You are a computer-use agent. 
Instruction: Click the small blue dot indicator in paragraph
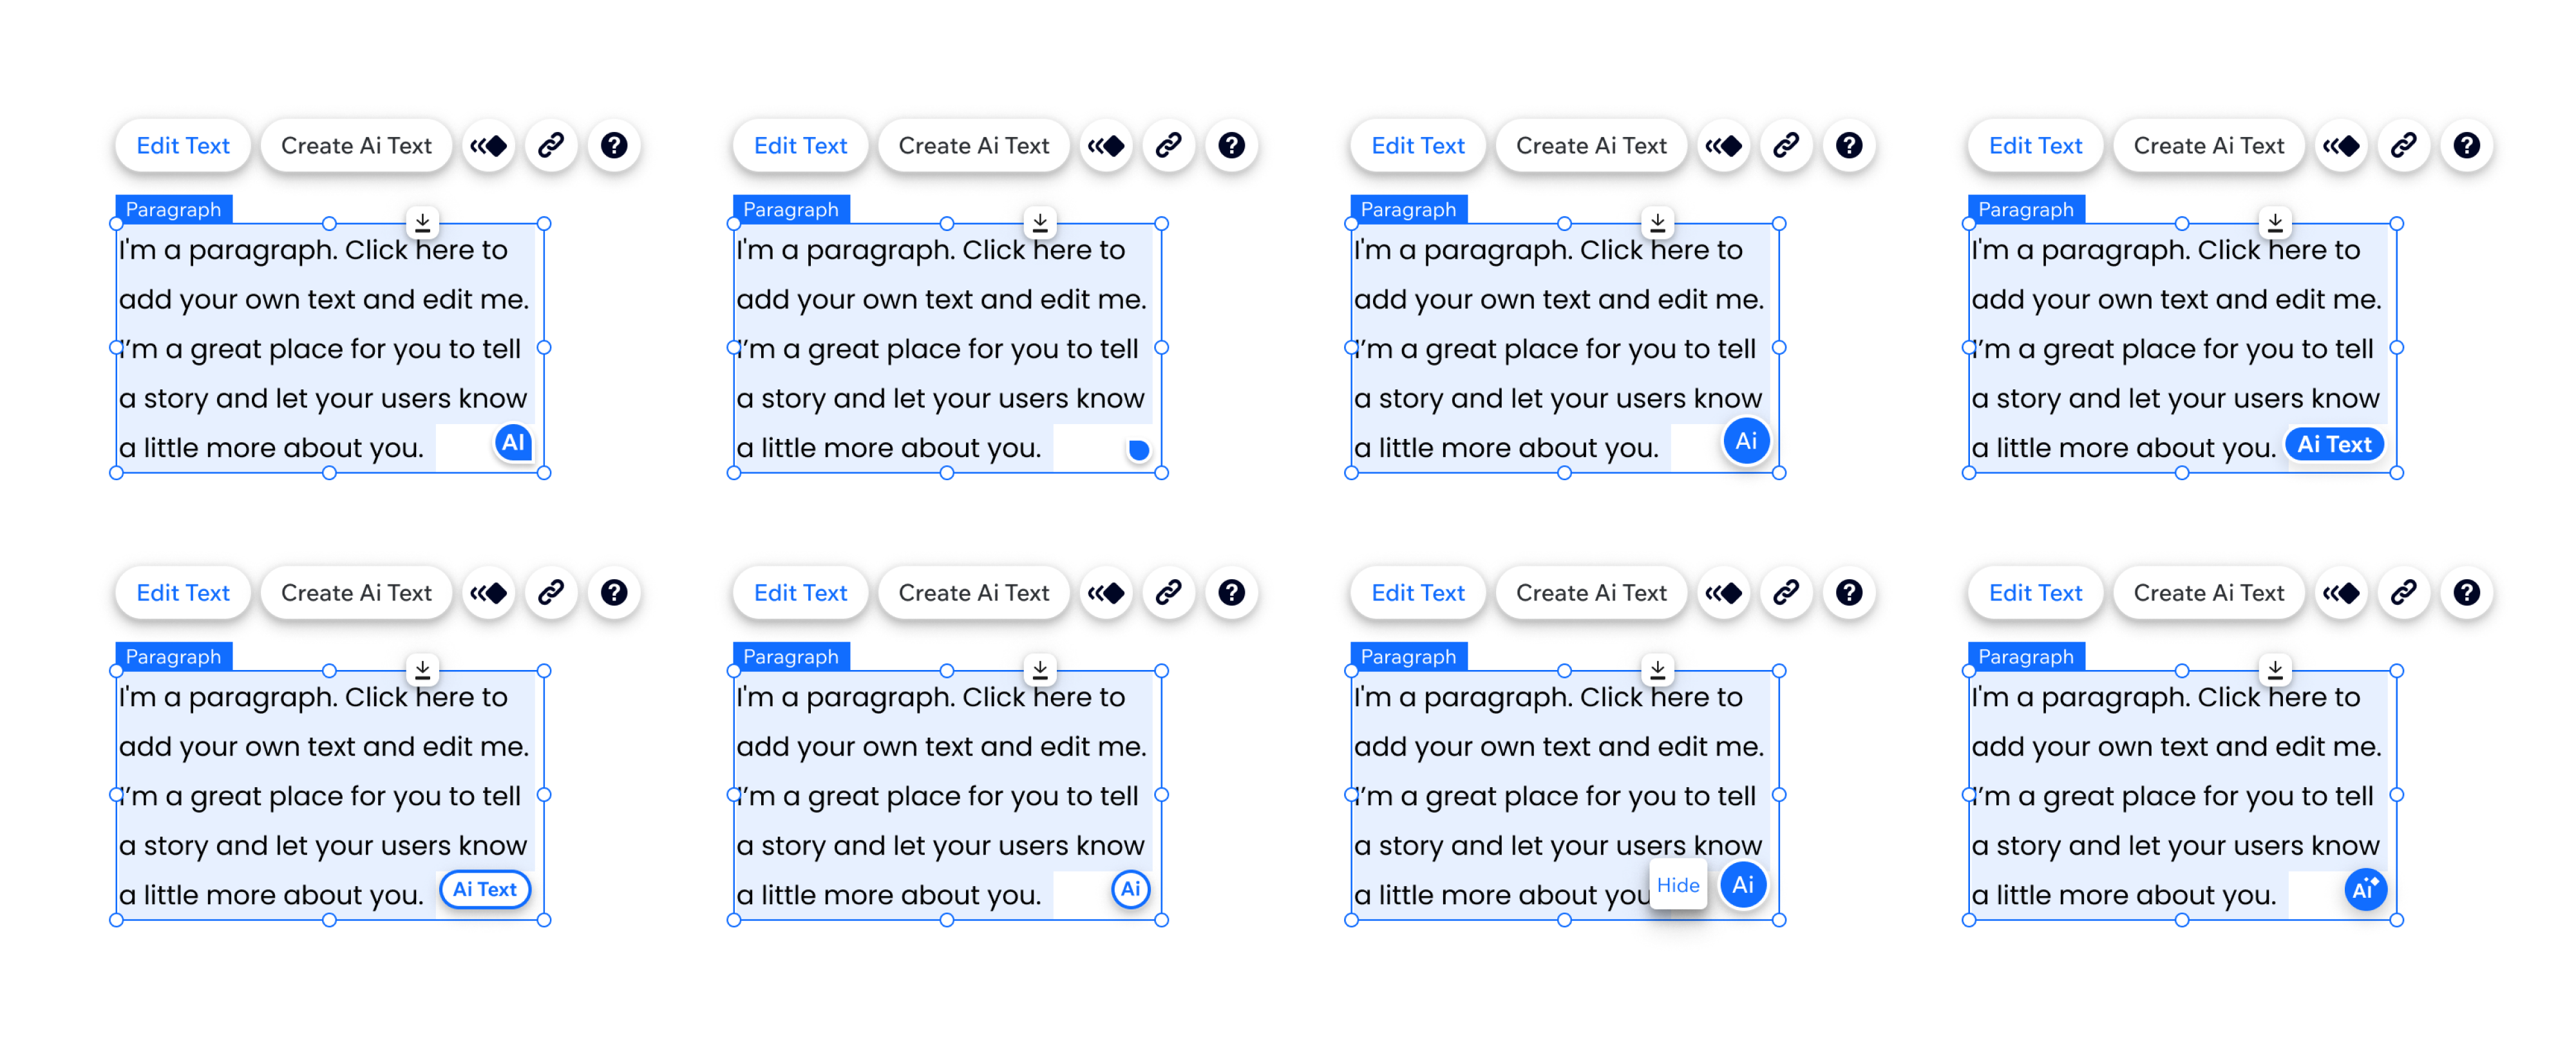pyautogui.click(x=1138, y=450)
